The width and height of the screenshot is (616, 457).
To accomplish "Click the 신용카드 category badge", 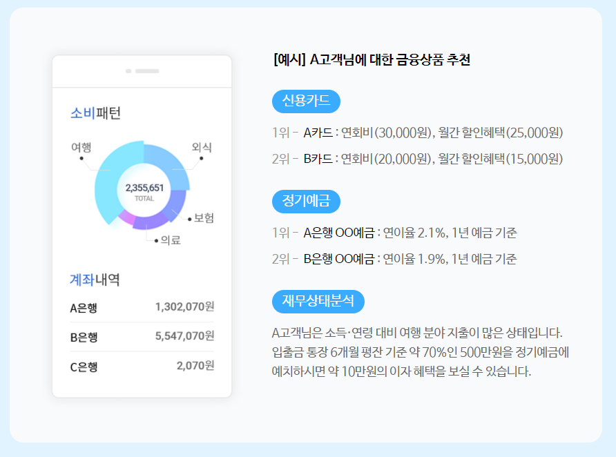I will [x=306, y=101].
